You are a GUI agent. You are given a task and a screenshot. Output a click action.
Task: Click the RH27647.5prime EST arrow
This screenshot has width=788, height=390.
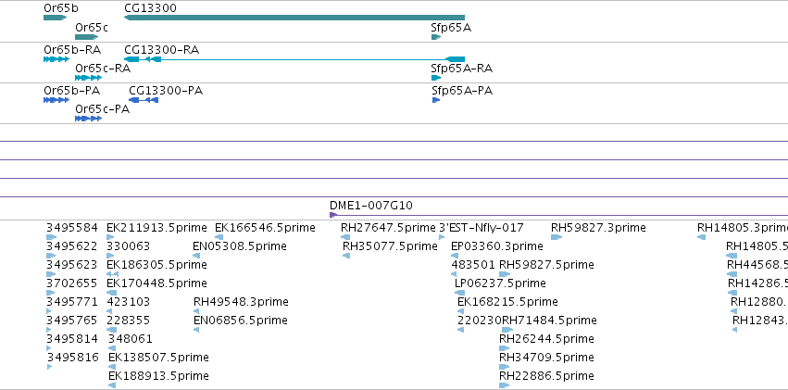(345, 237)
